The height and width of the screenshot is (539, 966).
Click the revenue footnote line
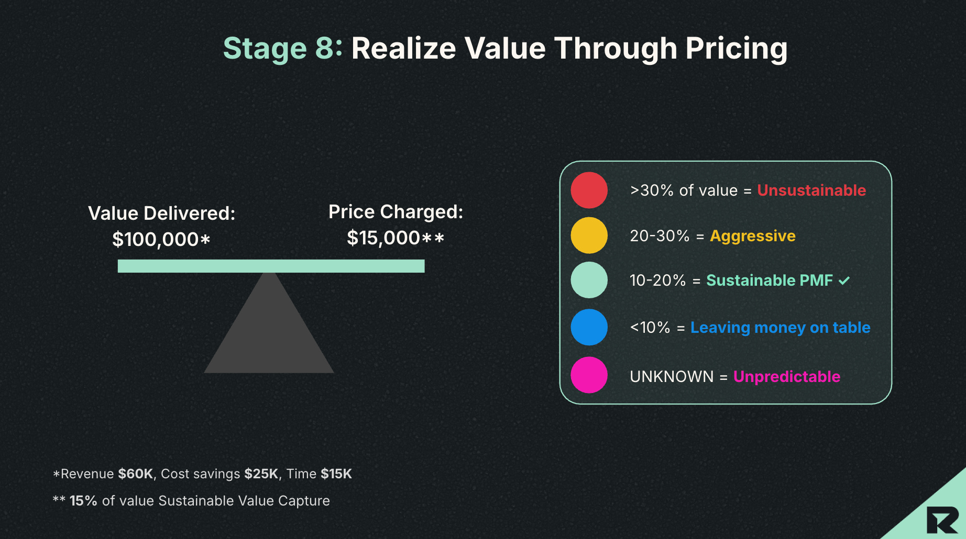click(x=202, y=474)
